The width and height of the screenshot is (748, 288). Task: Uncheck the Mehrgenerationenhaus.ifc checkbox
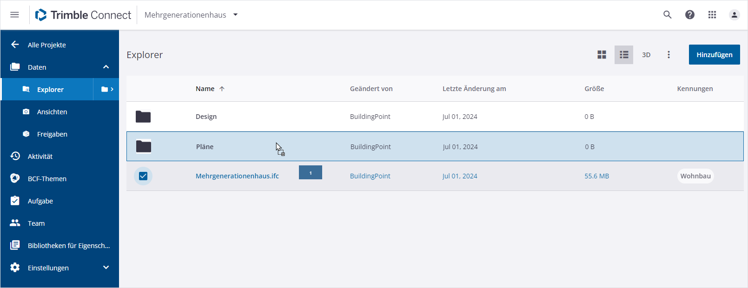point(143,176)
